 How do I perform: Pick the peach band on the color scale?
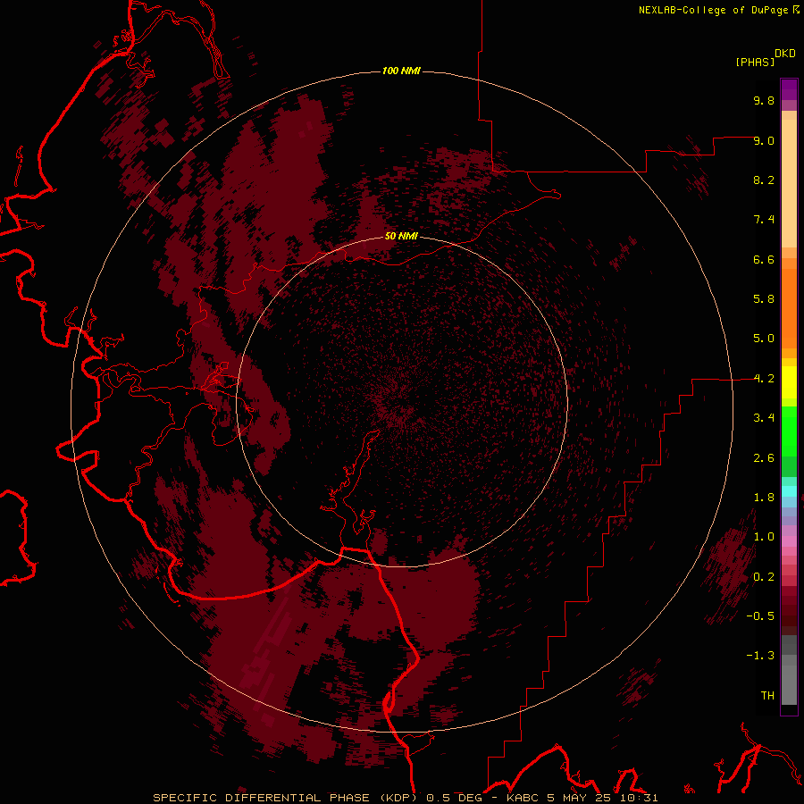(789, 183)
